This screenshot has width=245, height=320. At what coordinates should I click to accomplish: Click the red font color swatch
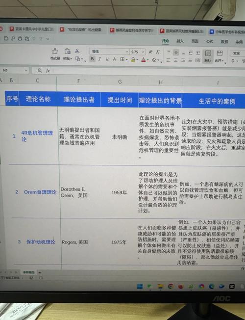(x=144, y=59)
